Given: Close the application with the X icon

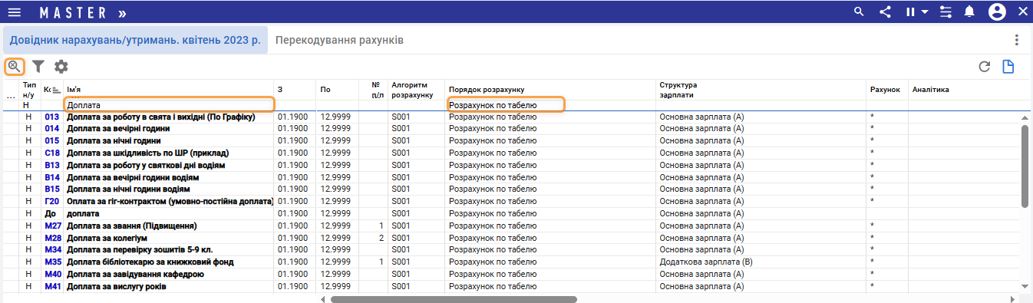Looking at the screenshot, I should pyautogui.click(x=1023, y=12).
